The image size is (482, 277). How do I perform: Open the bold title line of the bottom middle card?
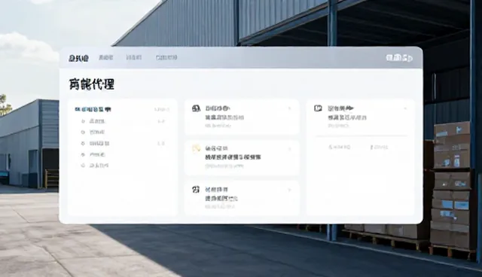coord(221,199)
